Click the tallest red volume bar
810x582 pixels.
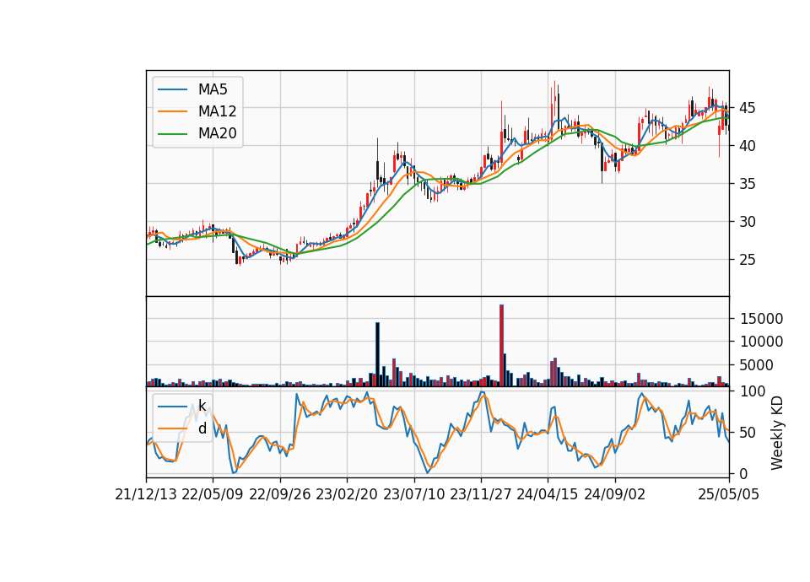click(x=501, y=346)
